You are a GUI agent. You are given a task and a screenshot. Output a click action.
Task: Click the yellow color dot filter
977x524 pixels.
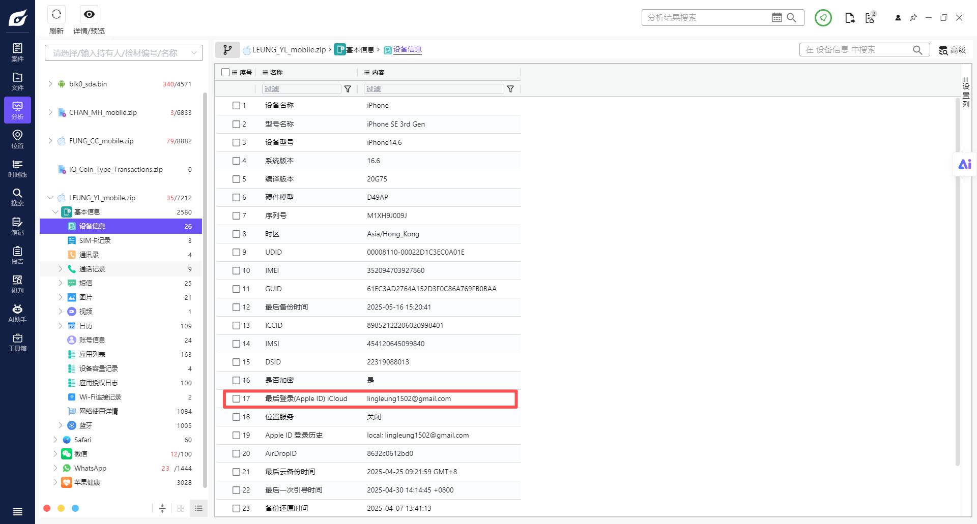click(61, 508)
